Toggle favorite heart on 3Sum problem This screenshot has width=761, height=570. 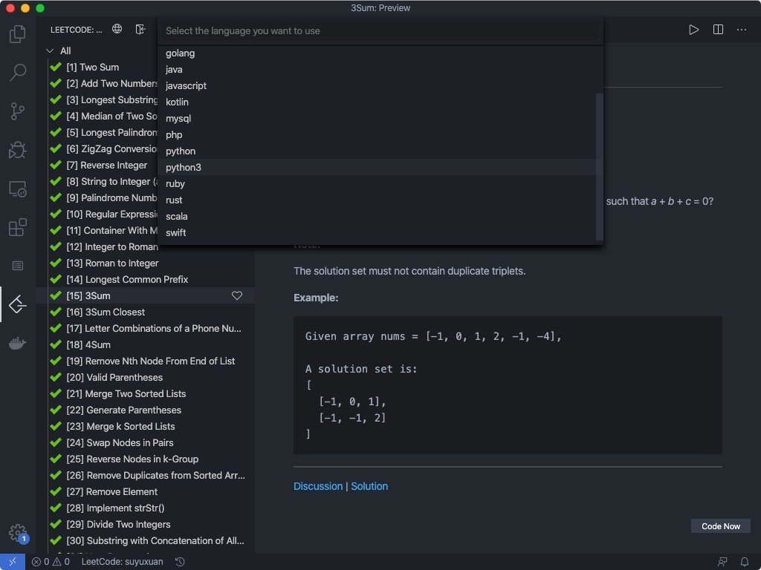point(237,296)
